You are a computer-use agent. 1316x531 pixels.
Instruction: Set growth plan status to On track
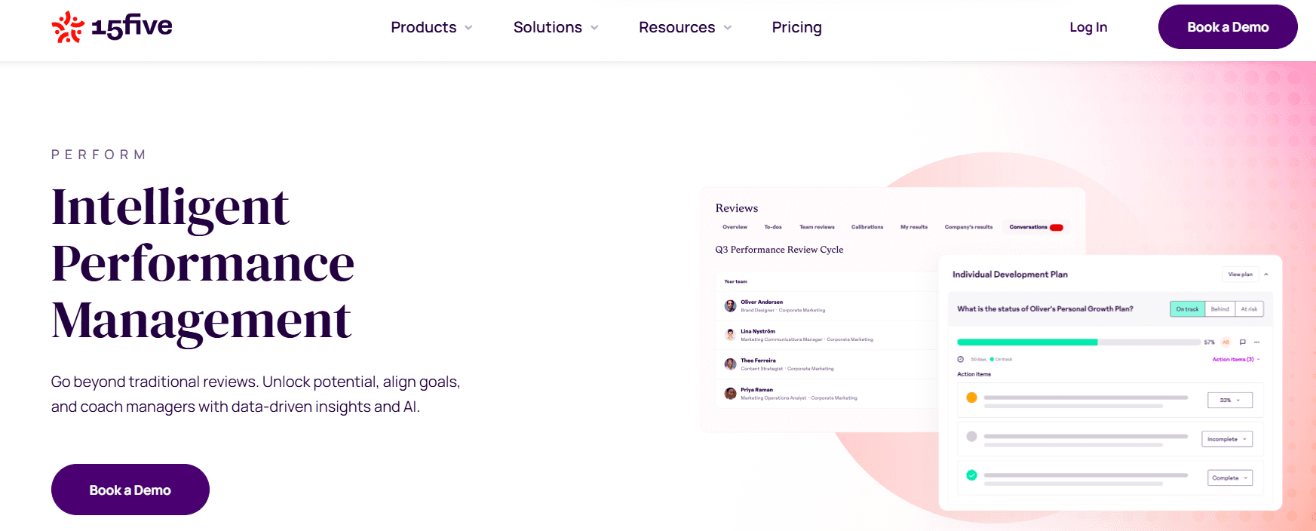(1187, 309)
